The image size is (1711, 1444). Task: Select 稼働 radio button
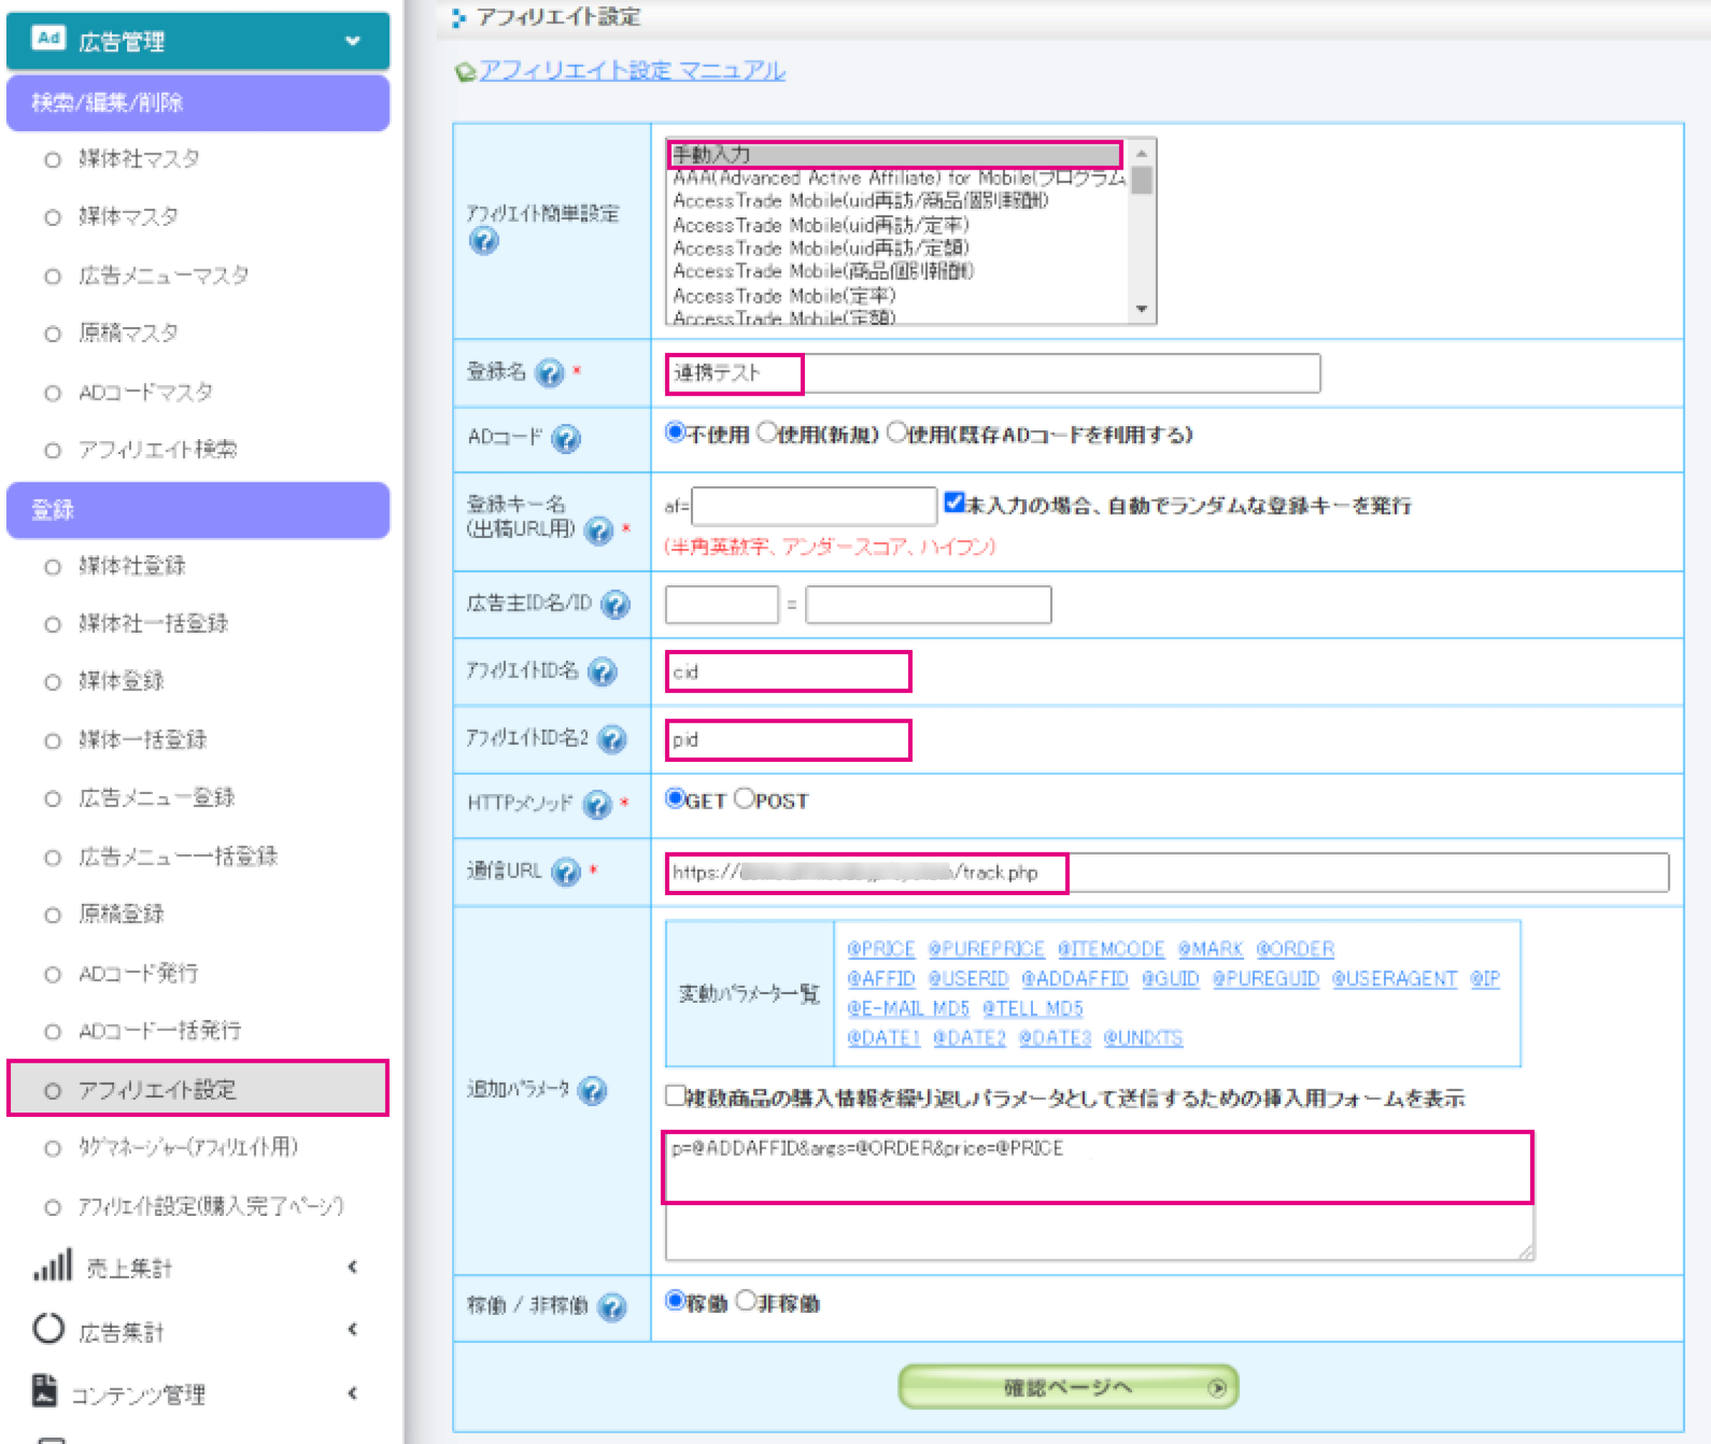tap(674, 1300)
